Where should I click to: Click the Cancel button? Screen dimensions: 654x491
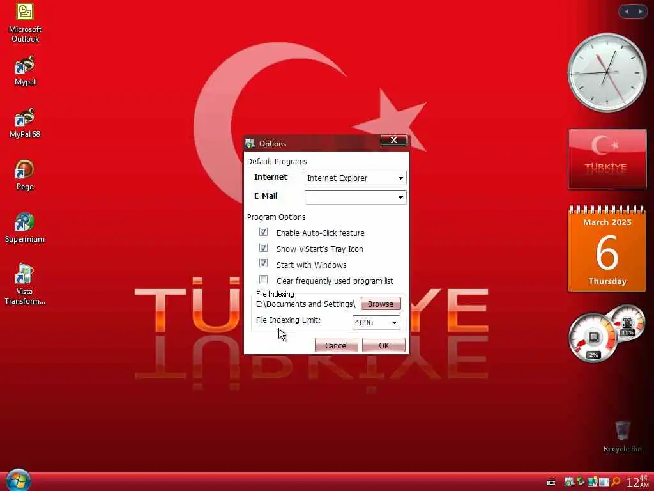tap(336, 345)
